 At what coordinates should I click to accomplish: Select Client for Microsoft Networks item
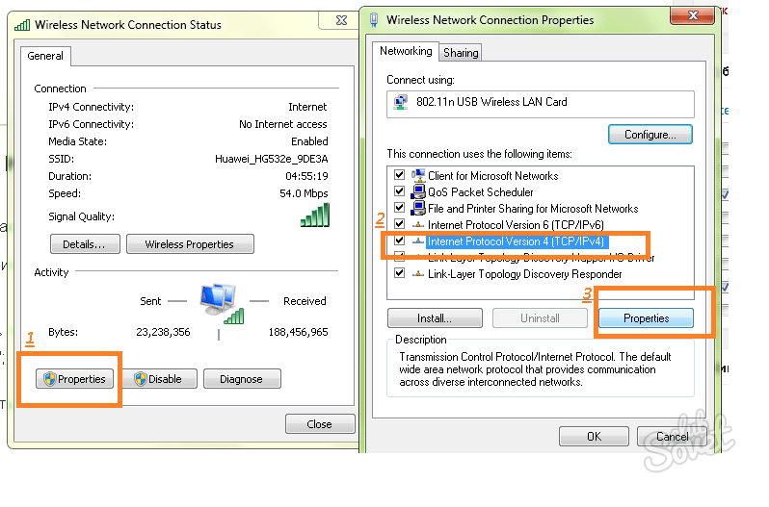tap(492, 175)
